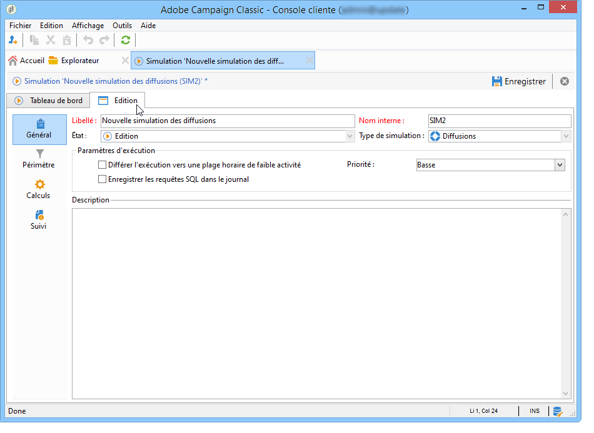Click the database icon in status bar
This screenshot has height=433, width=594.
tap(557, 411)
